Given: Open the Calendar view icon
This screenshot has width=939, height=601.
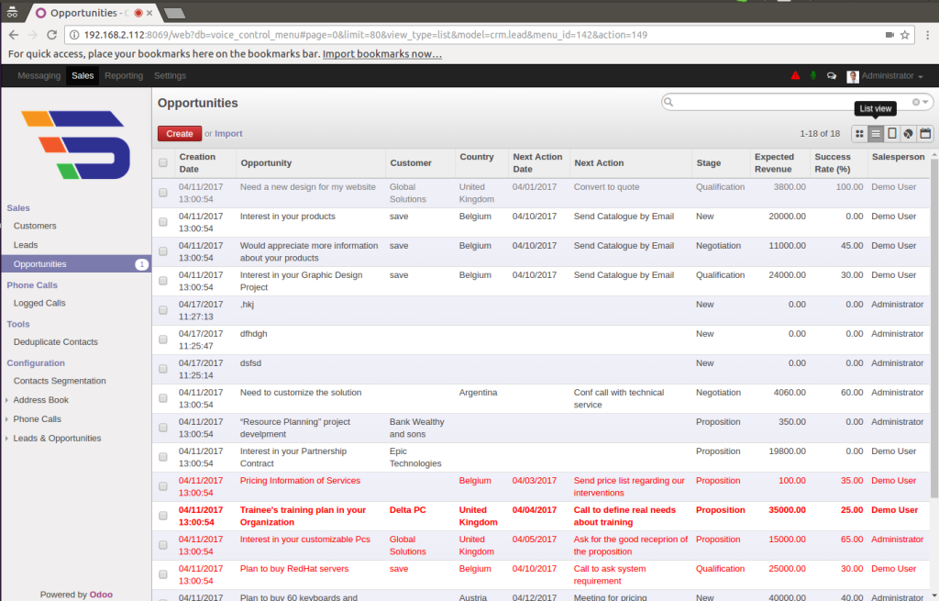Looking at the screenshot, I should click(924, 134).
